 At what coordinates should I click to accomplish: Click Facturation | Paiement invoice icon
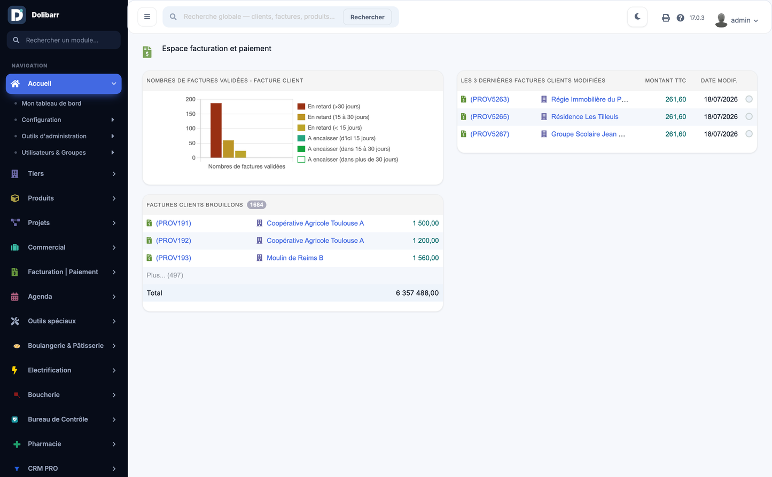pos(15,272)
